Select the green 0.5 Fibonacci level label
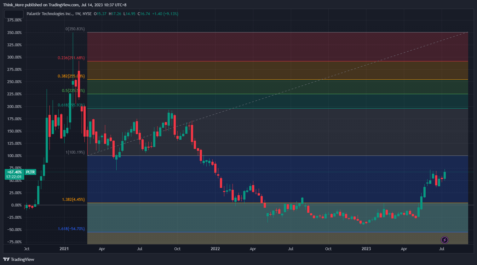This screenshot has height=265, width=477. pyautogui.click(x=73, y=91)
